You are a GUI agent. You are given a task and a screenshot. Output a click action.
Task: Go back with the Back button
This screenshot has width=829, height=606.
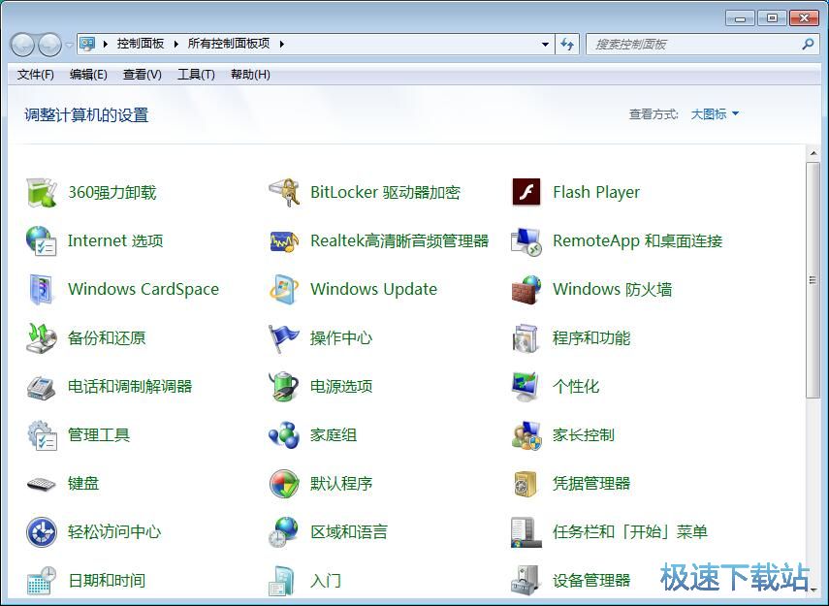pyautogui.click(x=22, y=45)
